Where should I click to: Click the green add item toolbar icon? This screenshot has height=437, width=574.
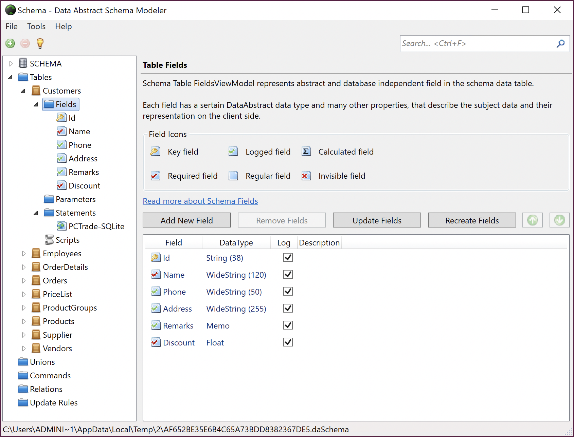pos(10,43)
